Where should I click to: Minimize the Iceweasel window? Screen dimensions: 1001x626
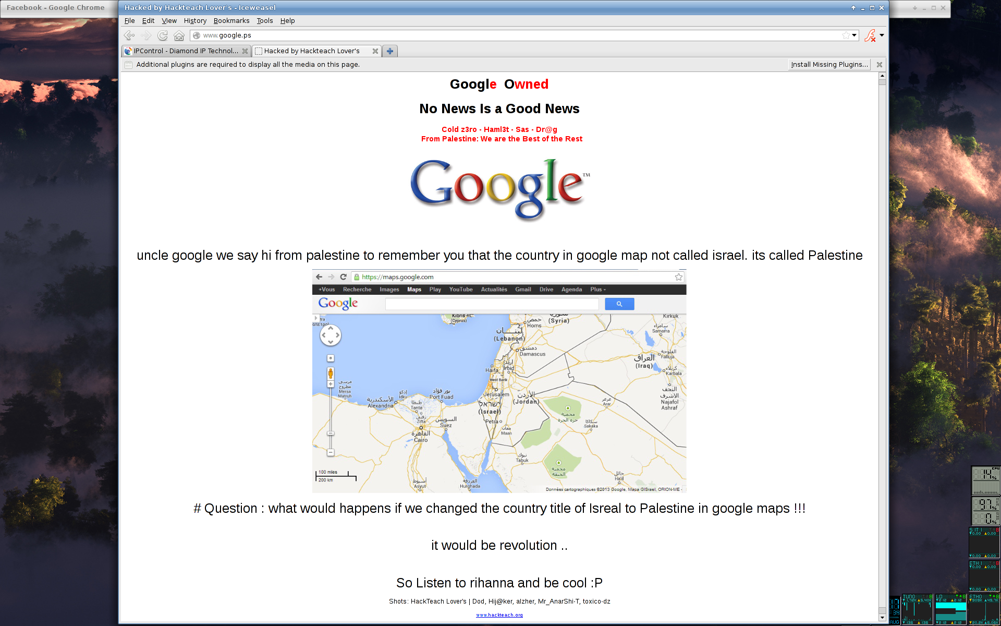tap(863, 8)
